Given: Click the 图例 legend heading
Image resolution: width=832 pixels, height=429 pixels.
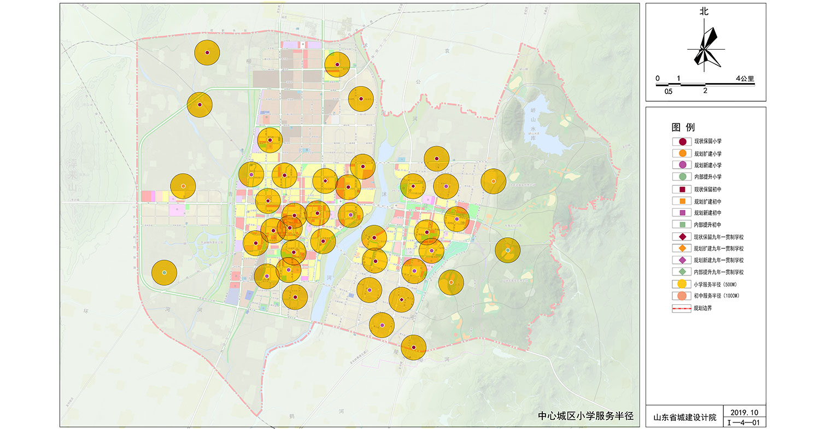Looking at the screenshot, I should click(683, 127).
